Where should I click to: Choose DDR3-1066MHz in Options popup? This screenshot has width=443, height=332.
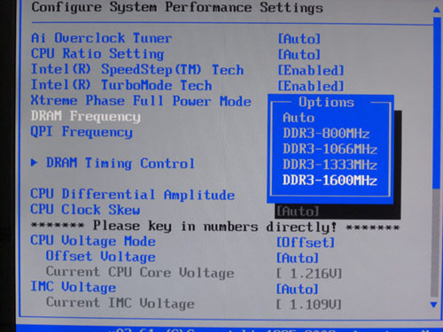point(330,149)
